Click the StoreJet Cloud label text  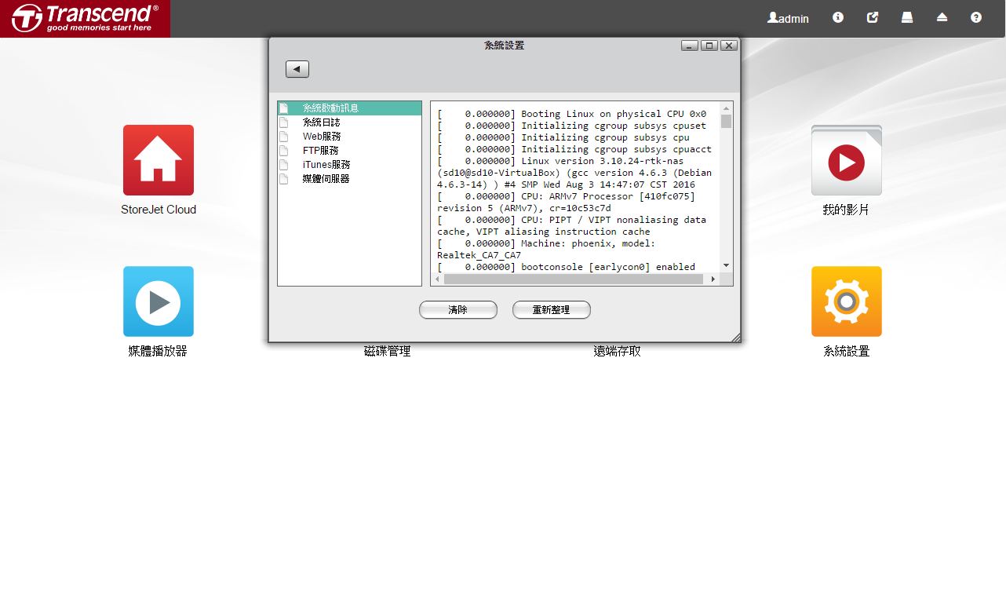click(x=159, y=210)
